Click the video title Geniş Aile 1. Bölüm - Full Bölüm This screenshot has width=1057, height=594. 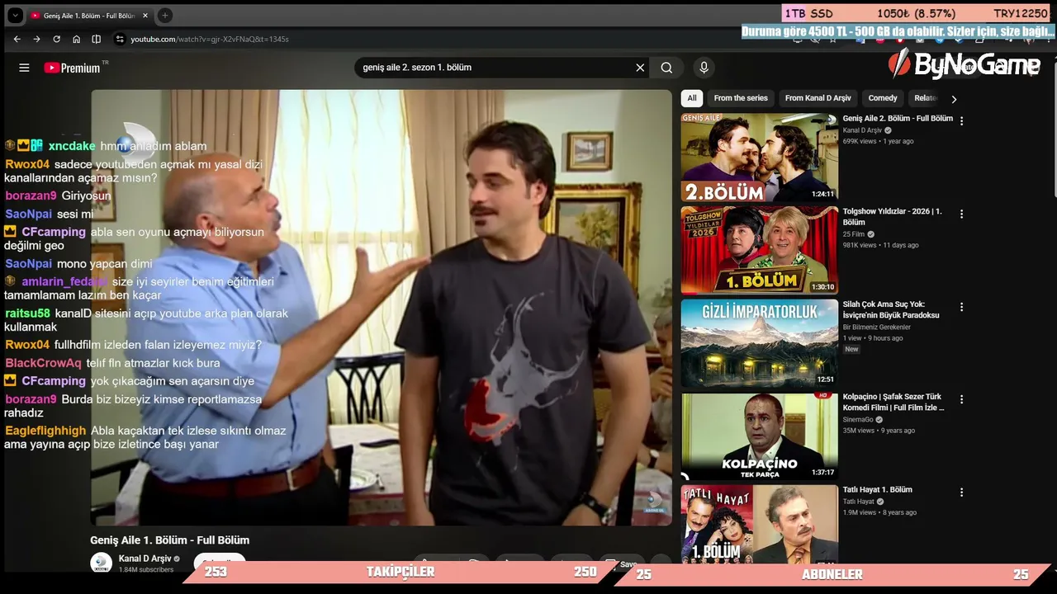(170, 540)
